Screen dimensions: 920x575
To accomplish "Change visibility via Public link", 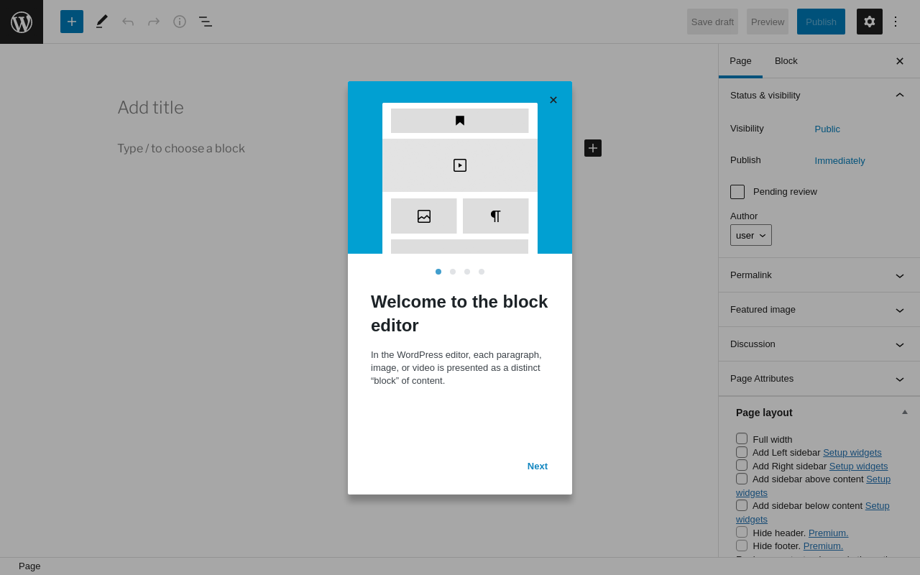I will (827, 129).
